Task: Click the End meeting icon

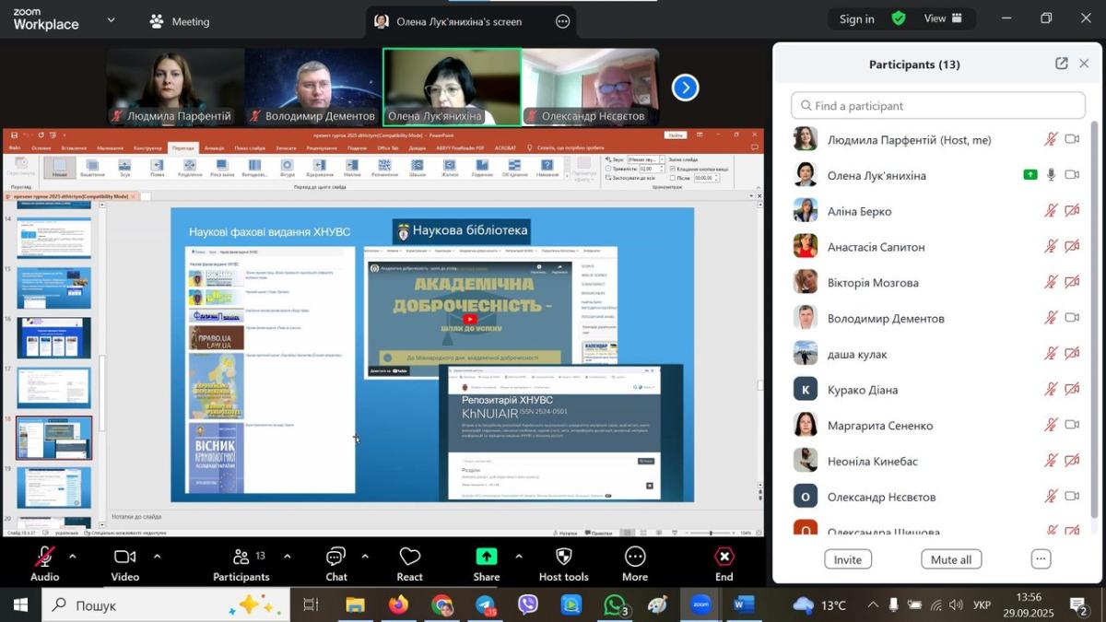Action: point(724,557)
